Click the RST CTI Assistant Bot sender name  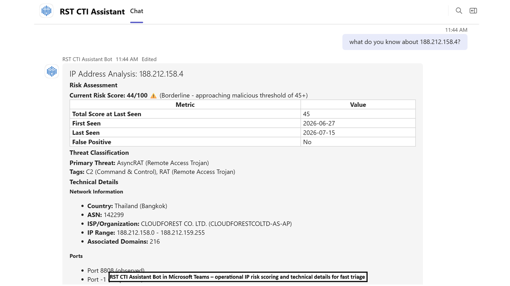87,59
